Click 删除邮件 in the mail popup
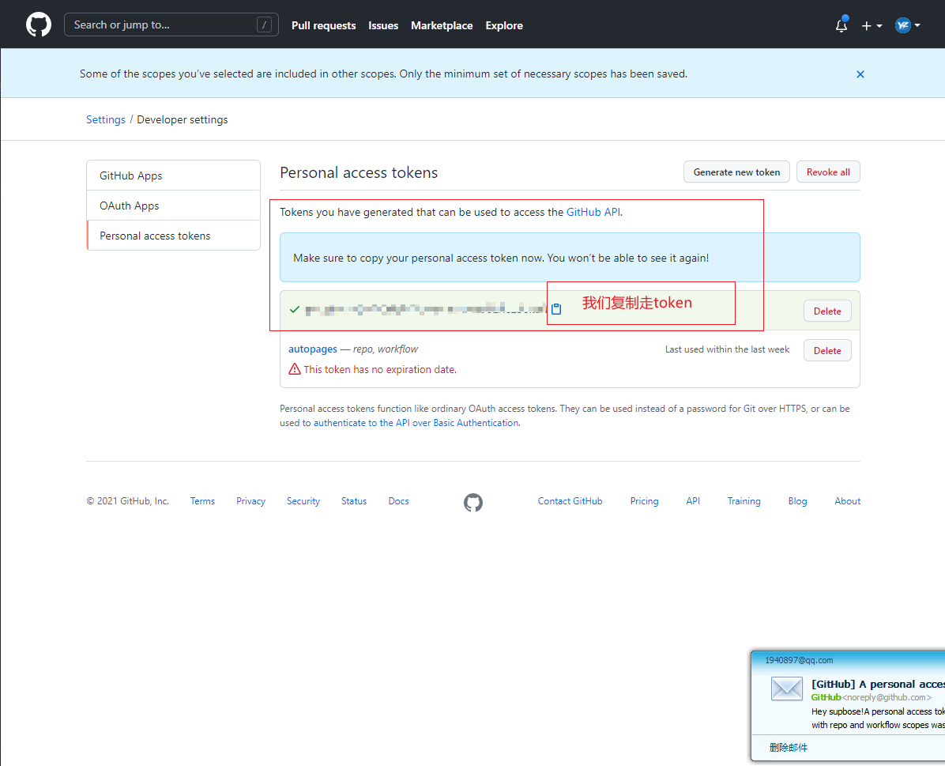The height and width of the screenshot is (766, 945). click(x=789, y=747)
